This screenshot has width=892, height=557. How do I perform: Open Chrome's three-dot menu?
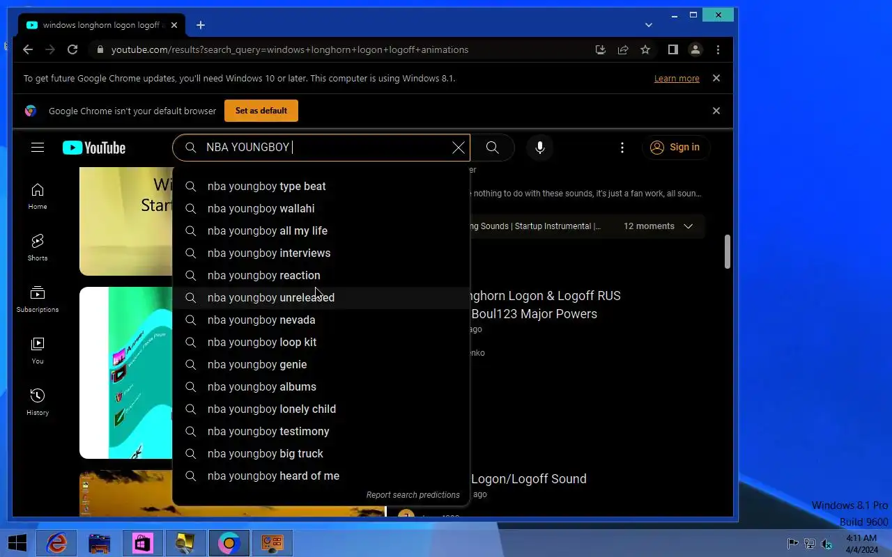click(x=718, y=49)
